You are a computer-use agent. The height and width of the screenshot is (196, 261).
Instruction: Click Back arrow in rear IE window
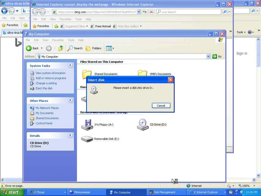click(x=5, y=11)
